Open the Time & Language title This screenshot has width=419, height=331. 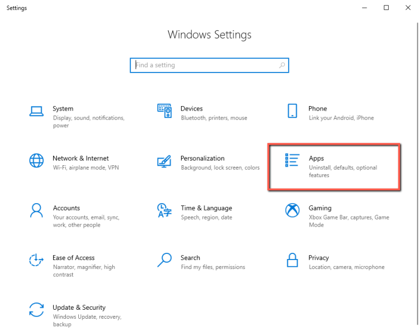point(207,208)
